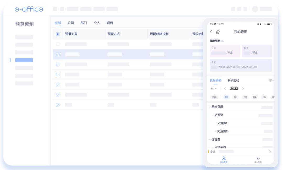The image size is (283, 170).
Task: Toggle the select-all checkbox in the table header
Action: tap(58, 34)
